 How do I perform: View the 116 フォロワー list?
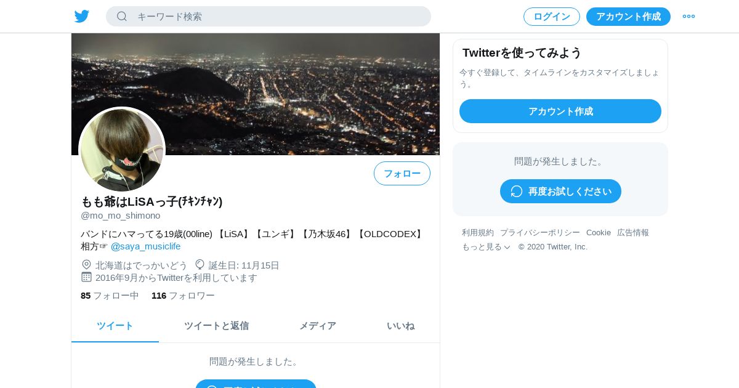[x=183, y=296]
